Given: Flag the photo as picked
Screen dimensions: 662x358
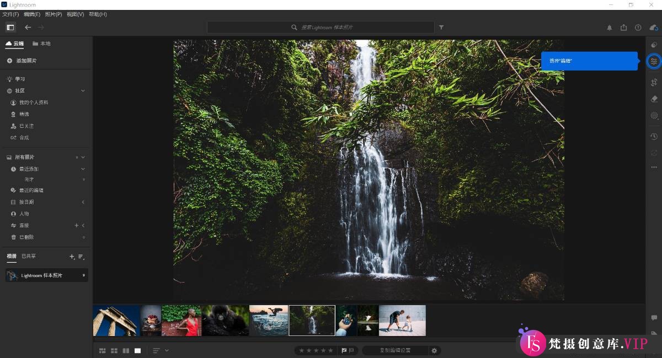Looking at the screenshot, I should [344, 350].
